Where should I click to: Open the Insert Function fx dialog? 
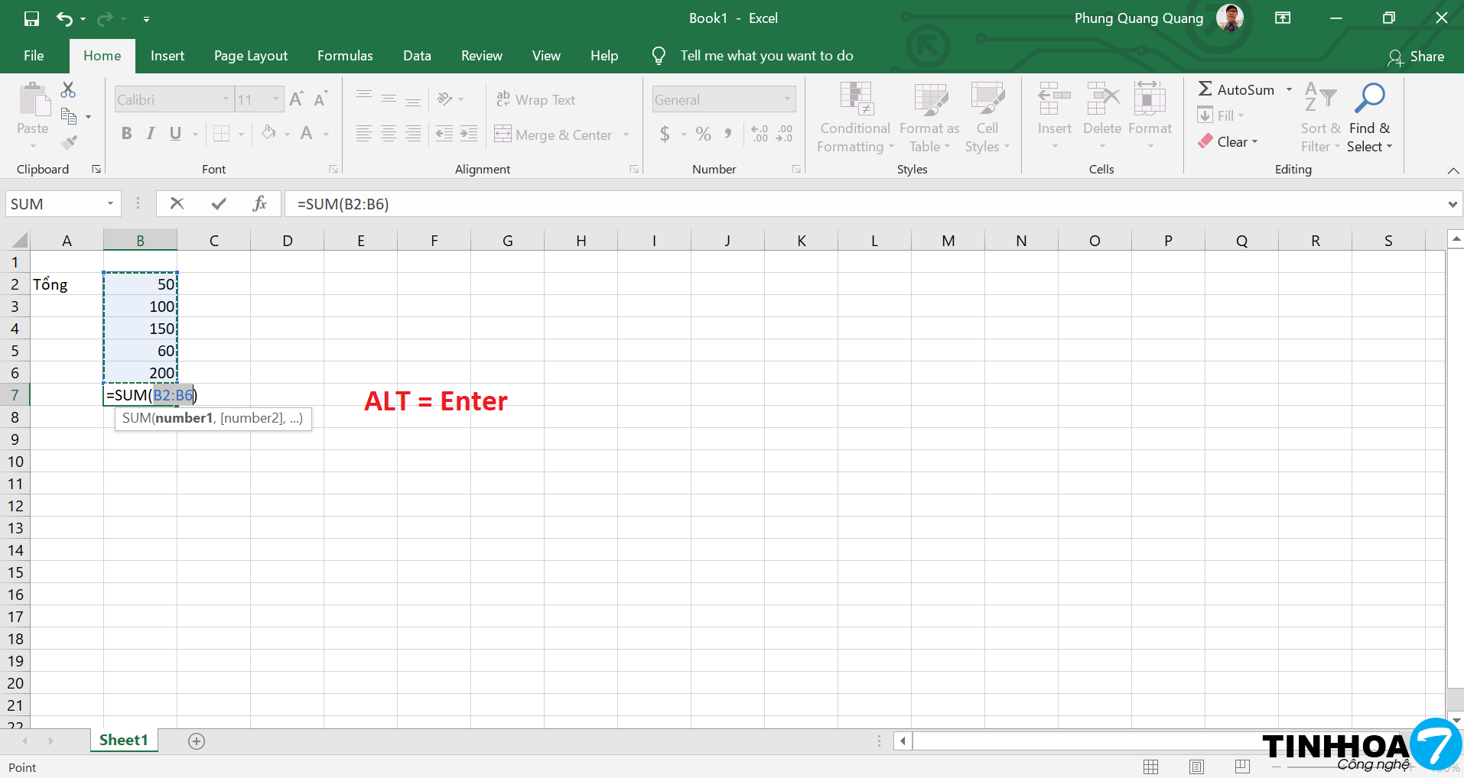(x=260, y=203)
